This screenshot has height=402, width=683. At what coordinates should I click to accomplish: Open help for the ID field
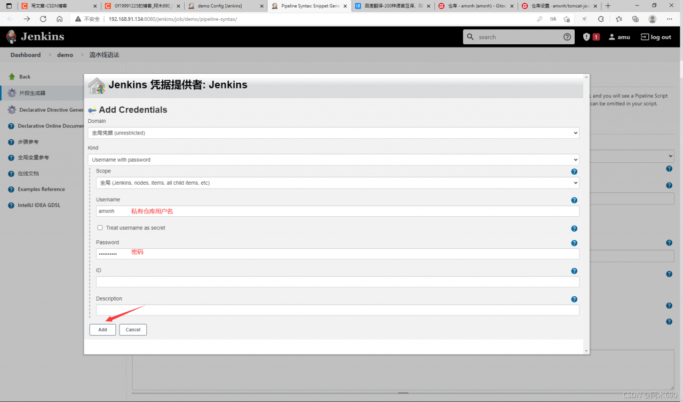[574, 271]
